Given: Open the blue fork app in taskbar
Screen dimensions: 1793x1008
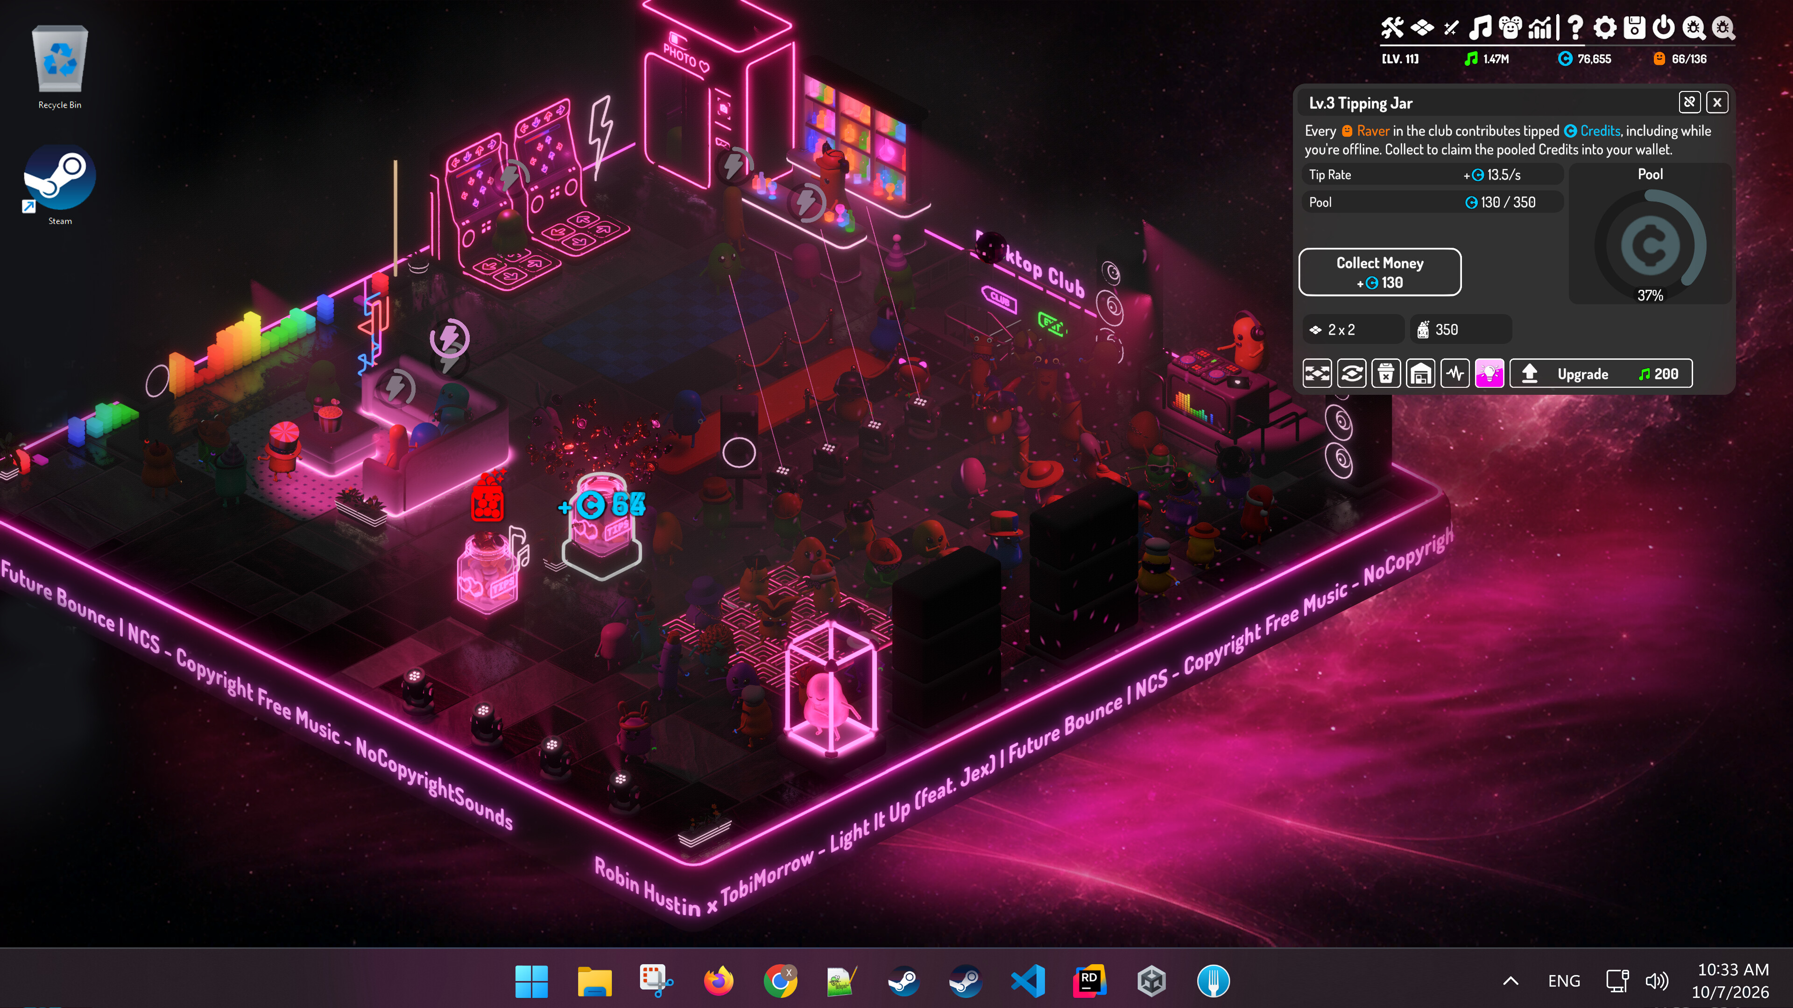Looking at the screenshot, I should point(1213,981).
